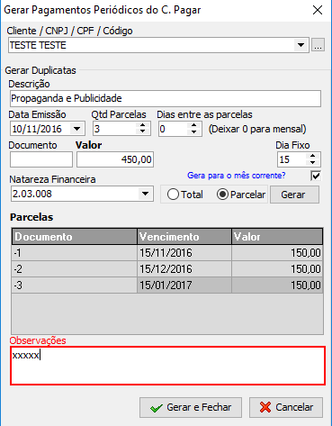332x426 pixels.
Task: Increase Dia Fixo with up arrow
Action: 313,156
